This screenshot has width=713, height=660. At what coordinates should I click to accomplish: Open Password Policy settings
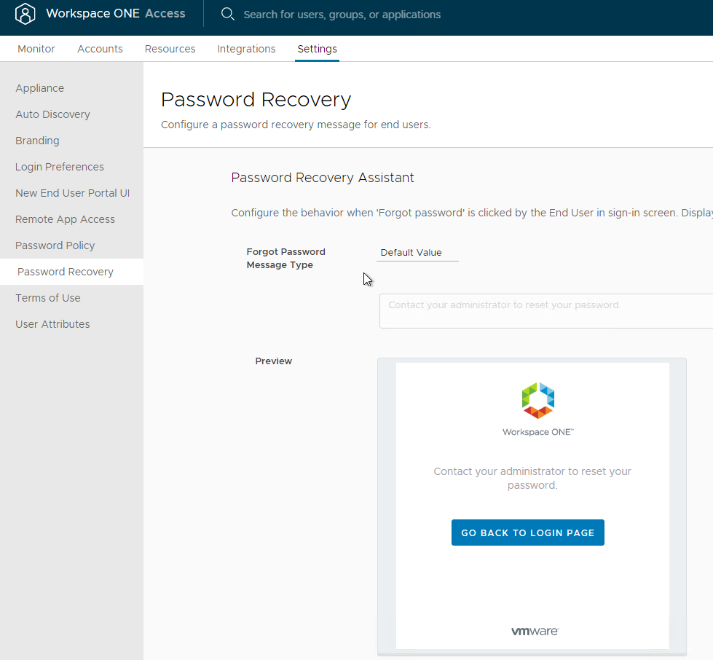(x=55, y=245)
